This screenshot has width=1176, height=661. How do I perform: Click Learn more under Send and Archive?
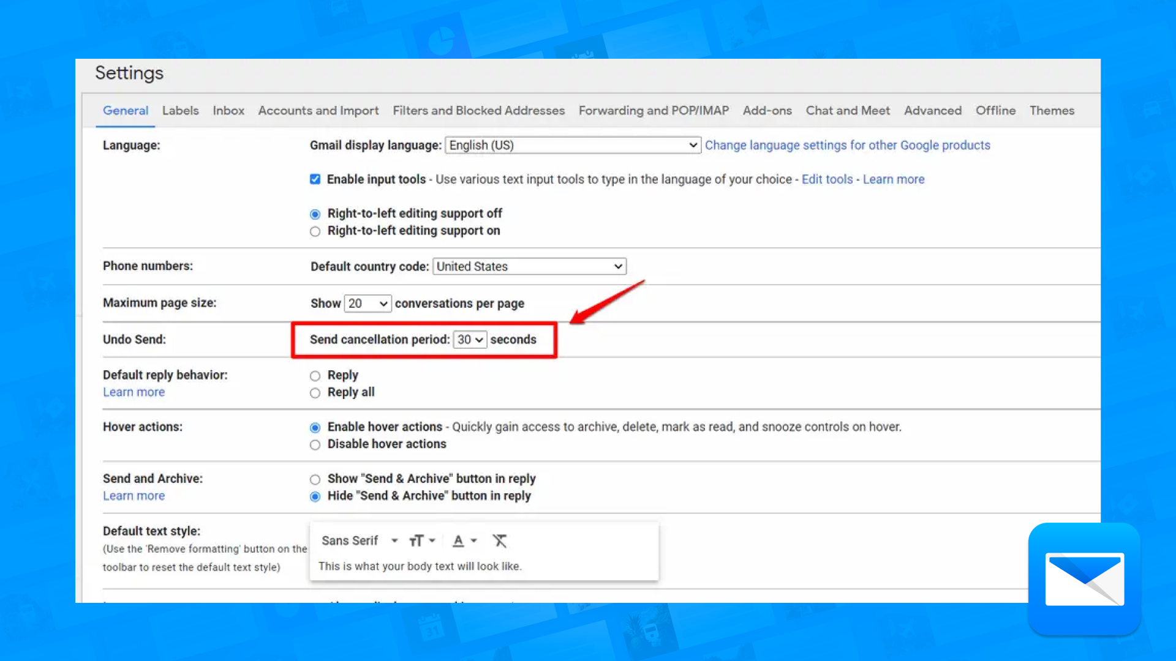[134, 496]
